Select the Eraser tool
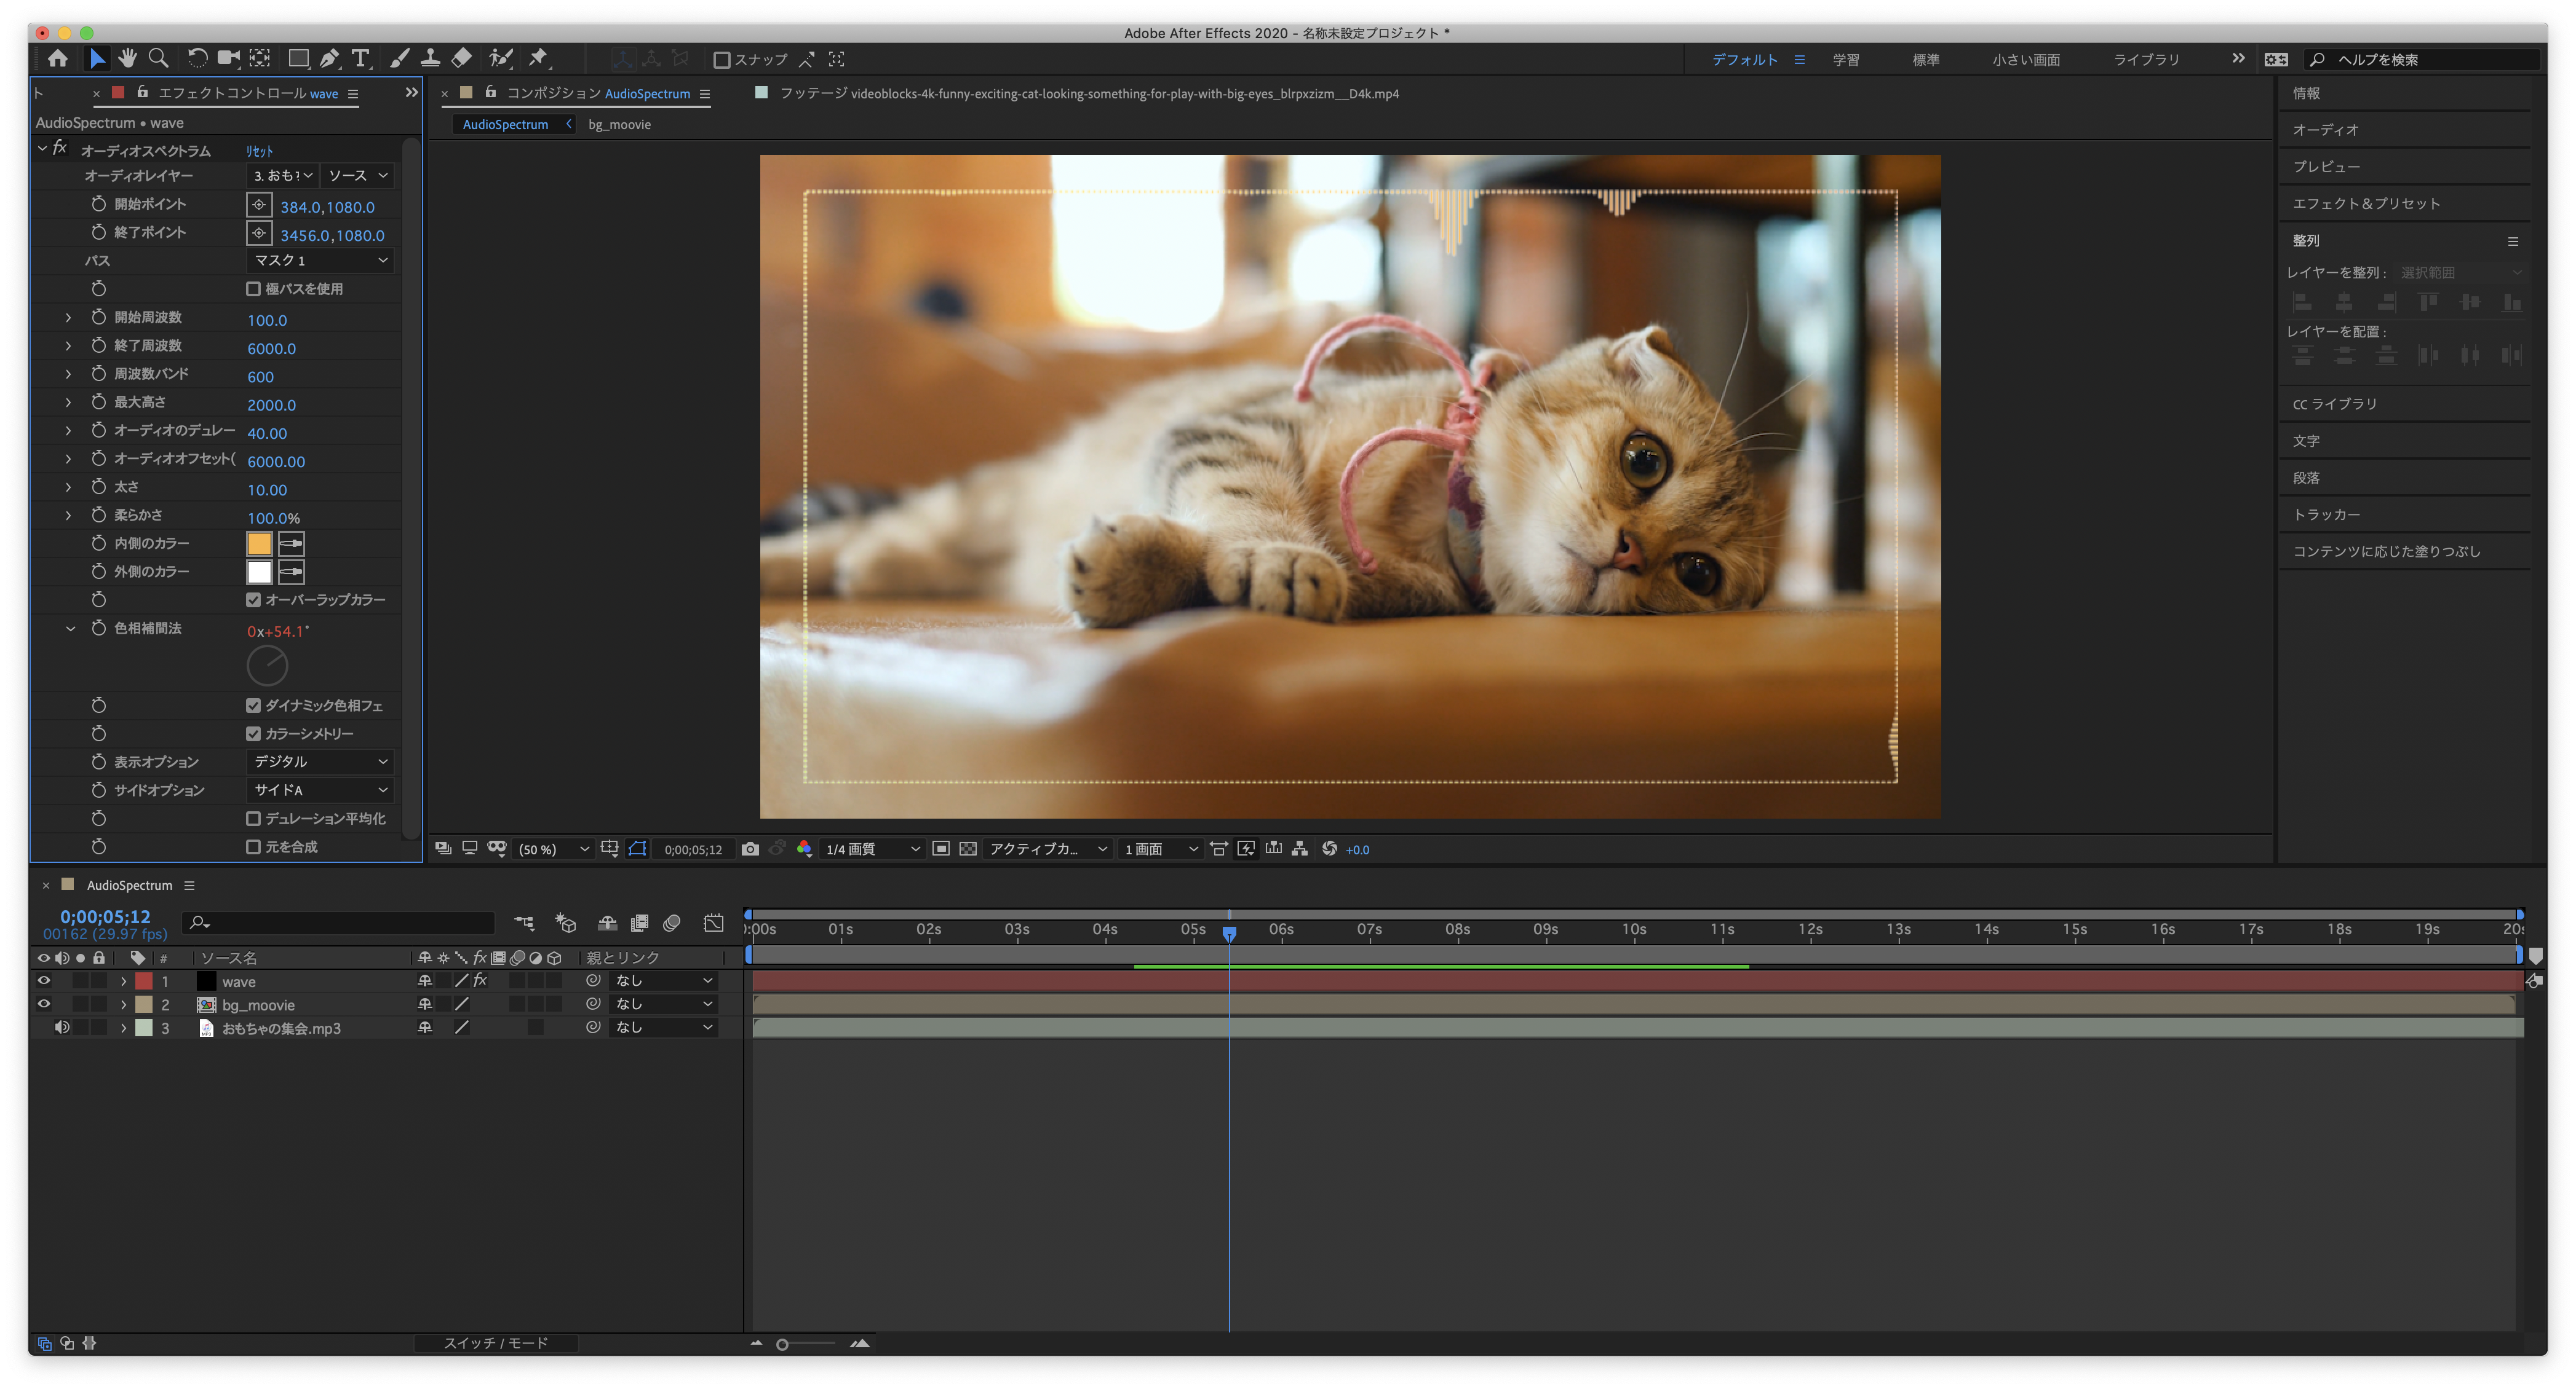 tap(461, 59)
